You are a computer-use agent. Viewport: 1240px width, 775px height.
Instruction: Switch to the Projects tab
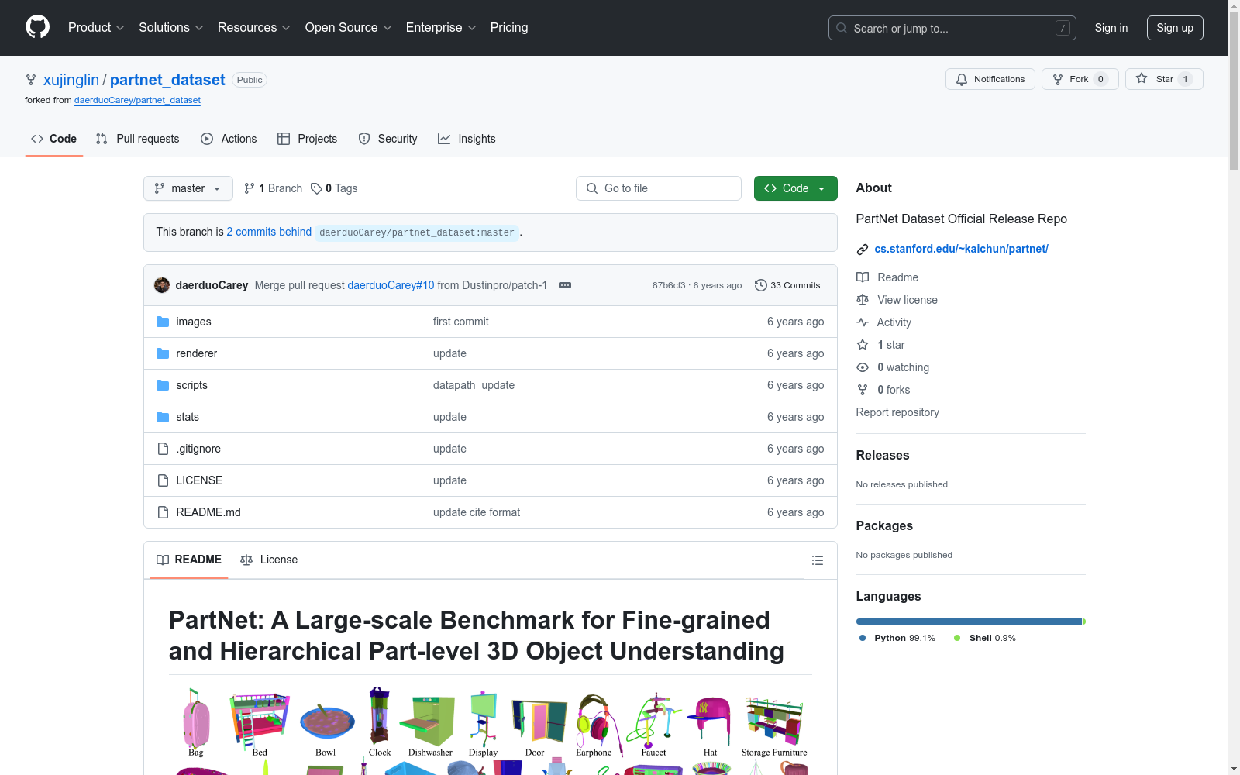click(308, 139)
